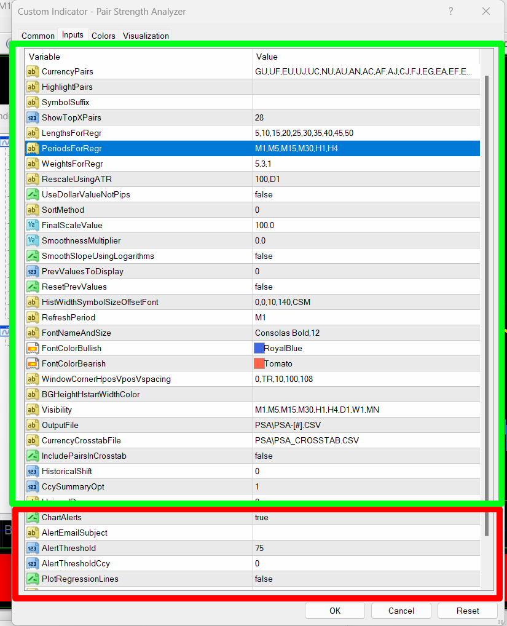507x626 pixels.
Task: Click the Reset button
Action: [x=468, y=611]
